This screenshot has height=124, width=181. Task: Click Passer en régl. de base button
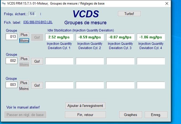click(25, 115)
